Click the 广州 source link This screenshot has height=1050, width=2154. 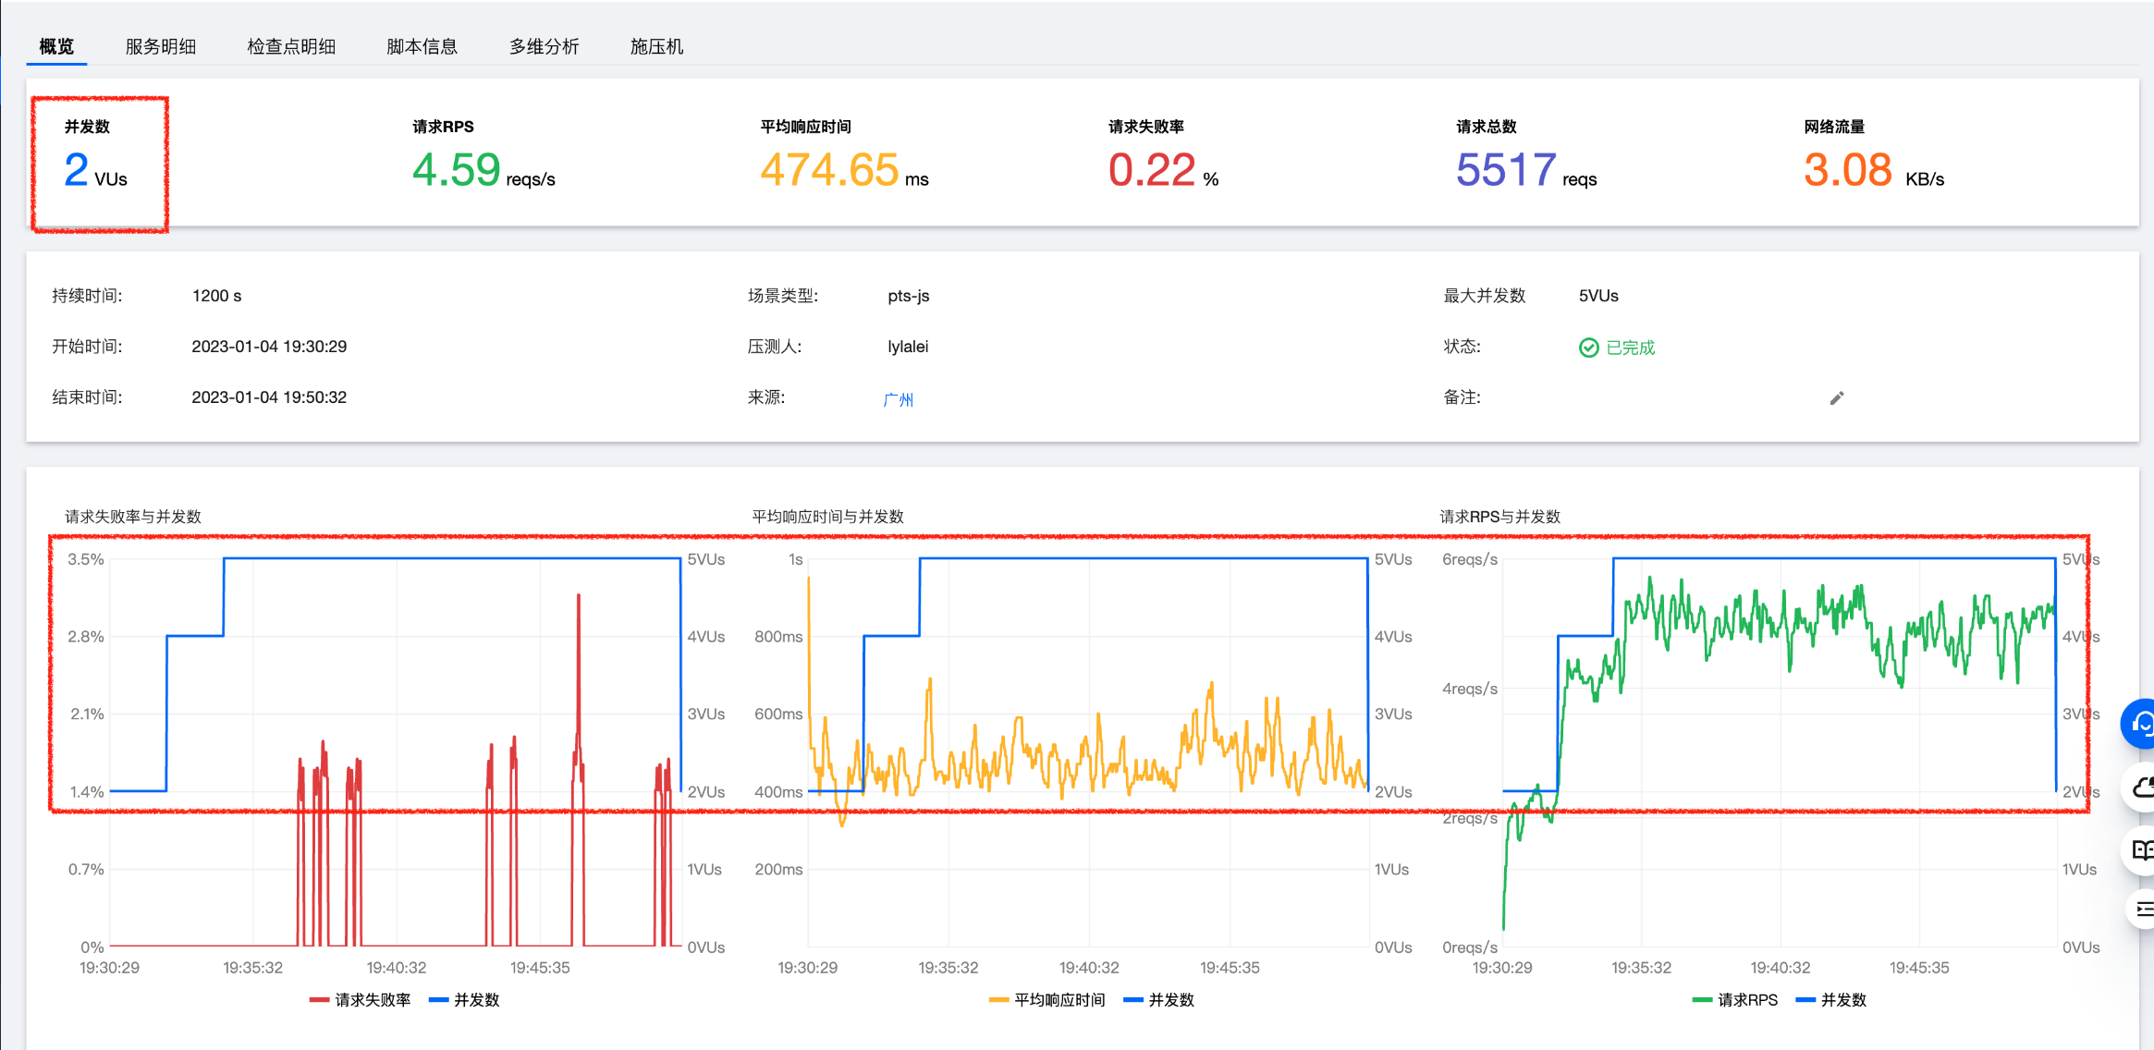[898, 399]
